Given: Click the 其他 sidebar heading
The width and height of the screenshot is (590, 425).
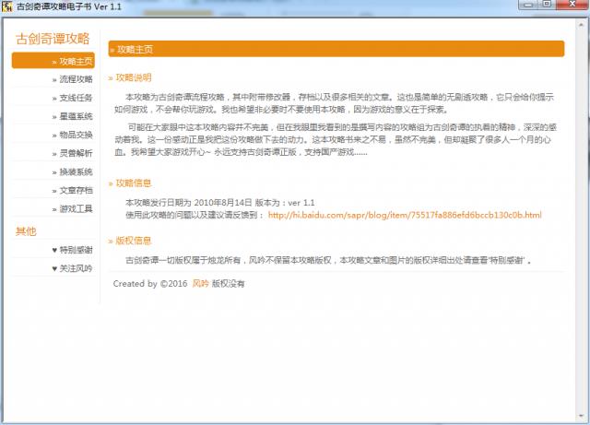Looking at the screenshot, I should [26, 231].
